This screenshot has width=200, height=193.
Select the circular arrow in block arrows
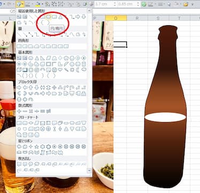point(31,99)
